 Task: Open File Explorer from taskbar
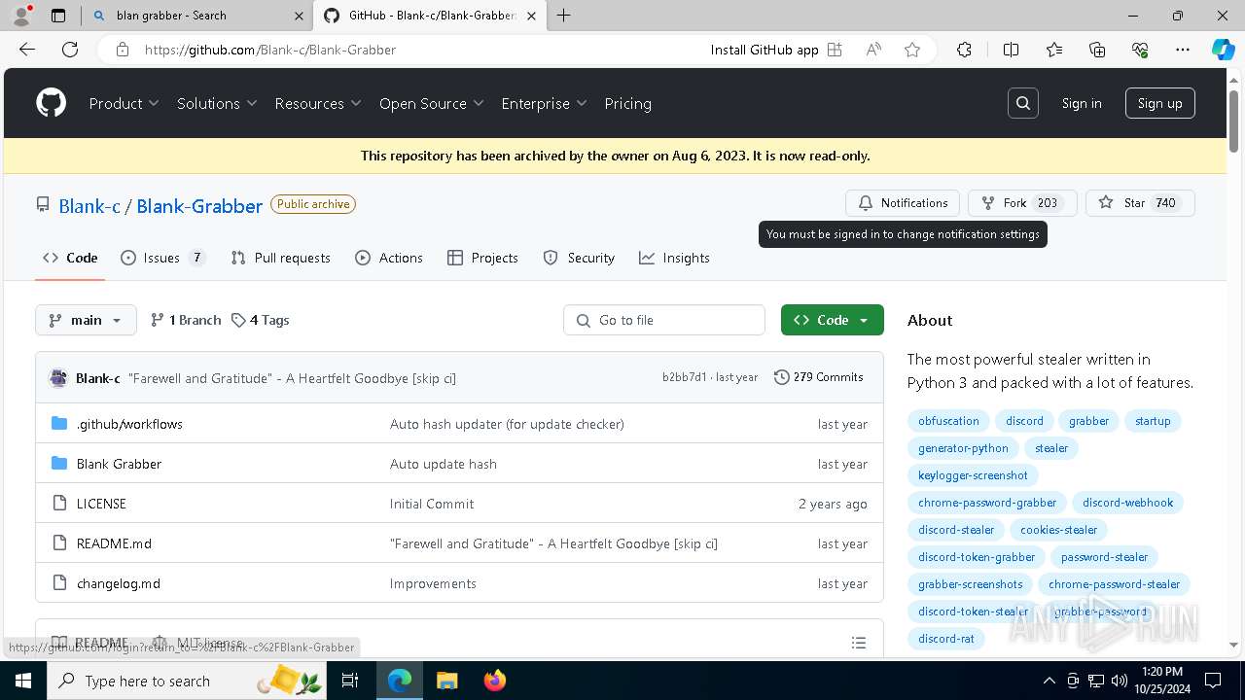pyautogui.click(x=446, y=681)
